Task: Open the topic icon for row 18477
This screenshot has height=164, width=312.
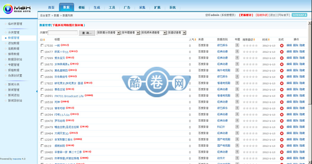Action: 237,51
